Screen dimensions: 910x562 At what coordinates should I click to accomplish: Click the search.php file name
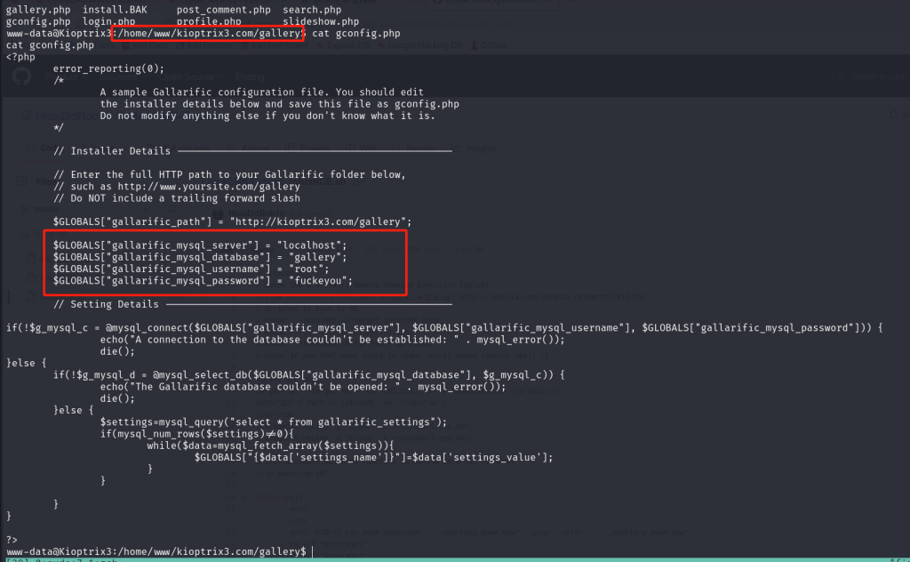pyautogui.click(x=312, y=10)
